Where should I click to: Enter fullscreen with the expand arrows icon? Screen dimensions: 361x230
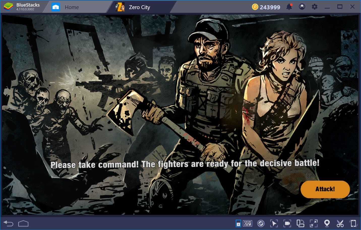314,223
